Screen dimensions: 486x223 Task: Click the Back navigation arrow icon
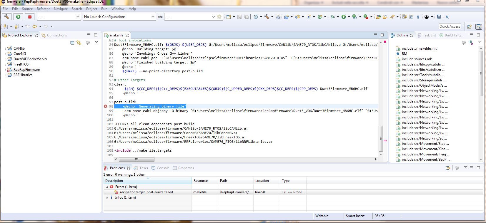35,26
